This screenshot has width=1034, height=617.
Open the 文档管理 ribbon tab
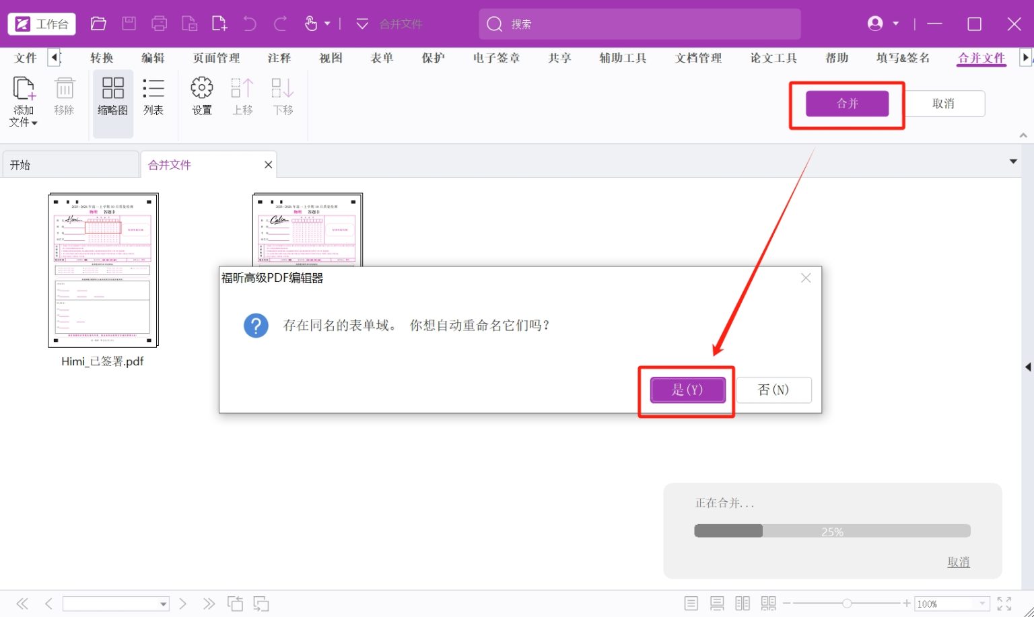[698, 58]
